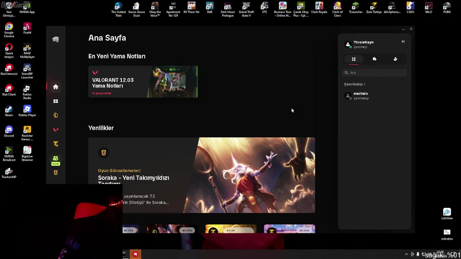Switch to the friends list tab

(x=354, y=59)
